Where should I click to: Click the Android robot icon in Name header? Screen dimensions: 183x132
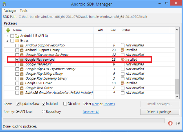8,30
